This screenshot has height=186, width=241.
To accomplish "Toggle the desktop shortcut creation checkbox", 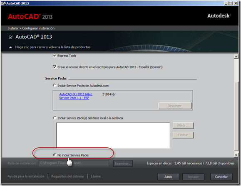I will coord(55,67).
